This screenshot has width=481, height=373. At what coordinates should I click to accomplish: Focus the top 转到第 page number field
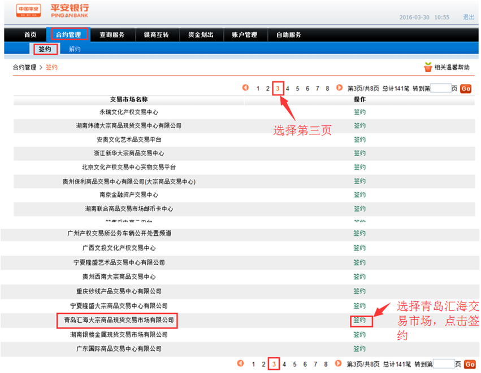(x=440, y=88)
